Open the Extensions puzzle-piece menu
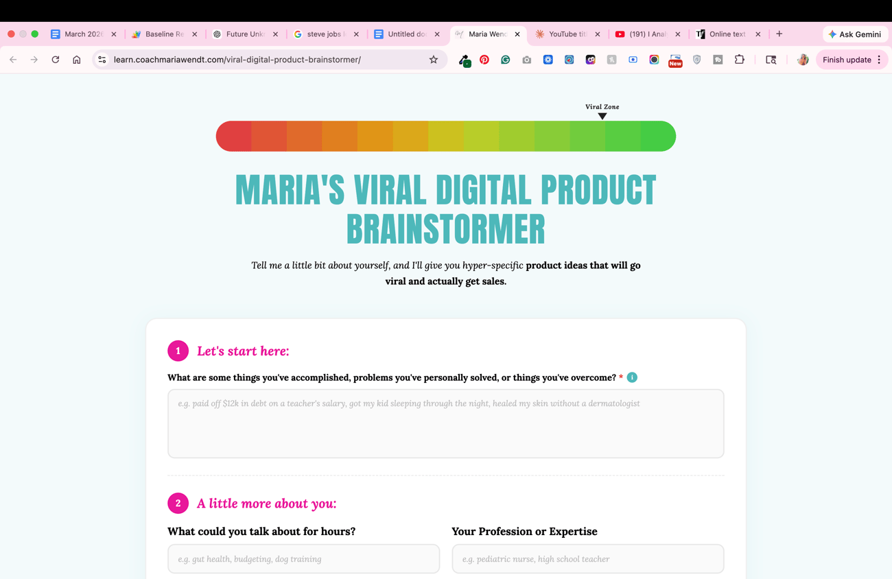 [739, 60]
